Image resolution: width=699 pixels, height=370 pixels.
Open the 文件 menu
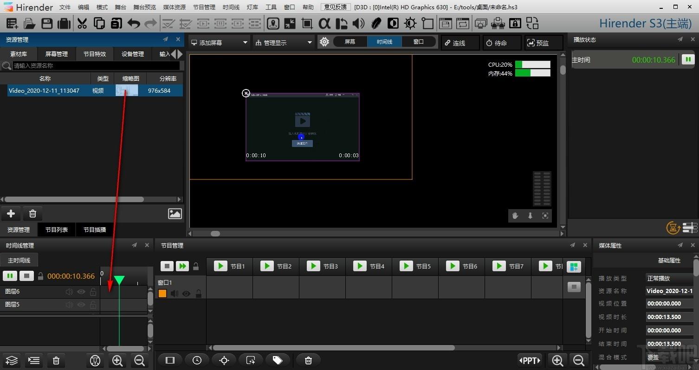point(65,7)
